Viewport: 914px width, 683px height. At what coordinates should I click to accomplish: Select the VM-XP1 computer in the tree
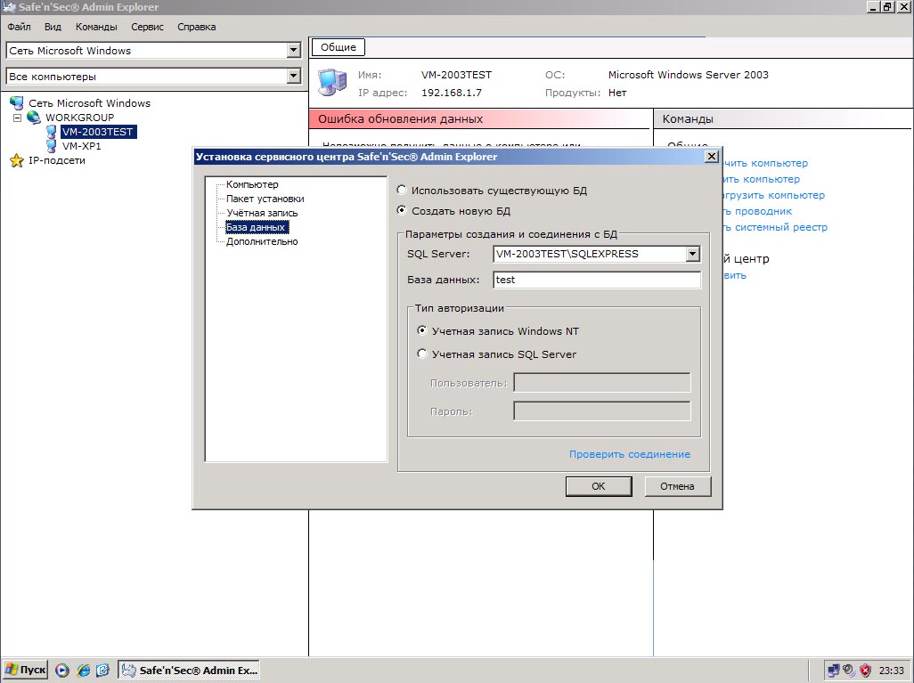pyautogui.click(x=82, y=146)
